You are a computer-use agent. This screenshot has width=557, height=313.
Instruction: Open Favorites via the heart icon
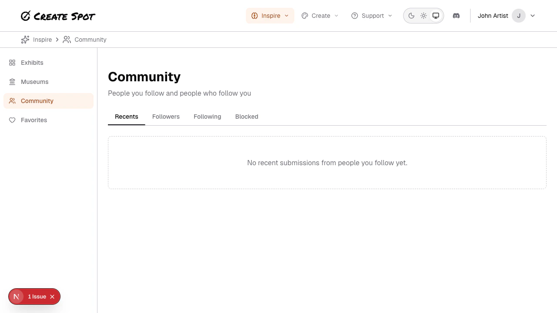[x=12, y=120]
